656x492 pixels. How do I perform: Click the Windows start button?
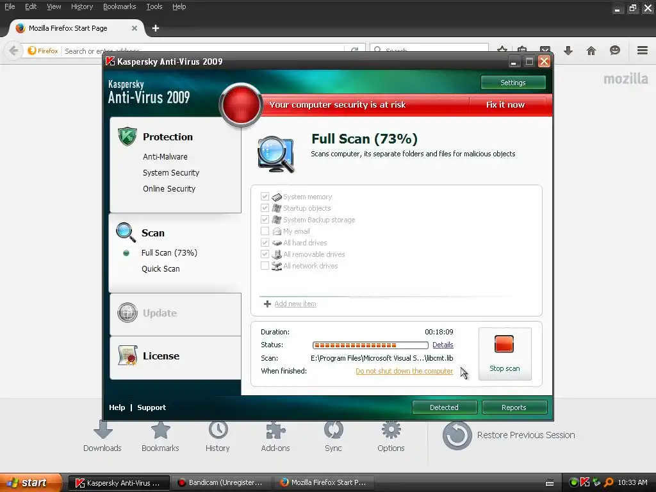(x=31, y=482)
